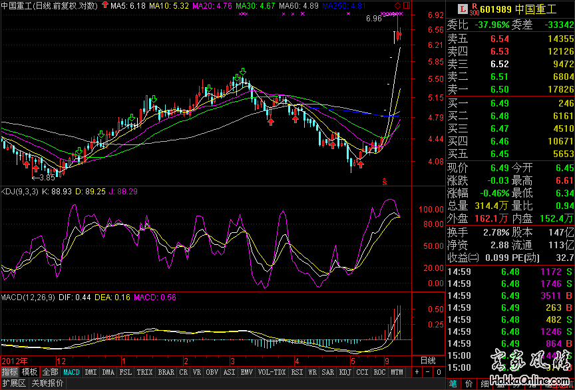Click the 最高 value 6.61
Viewport: 575px width, 390px height.
pyautogui.click(x=565, y=180)
